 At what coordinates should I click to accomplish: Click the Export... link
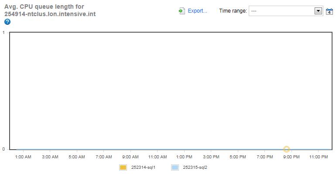[197, 11]
